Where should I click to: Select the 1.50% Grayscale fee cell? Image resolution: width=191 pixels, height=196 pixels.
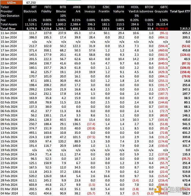[x=164, y=20]
